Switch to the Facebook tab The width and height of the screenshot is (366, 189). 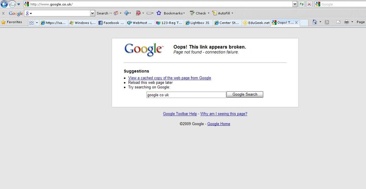(x=112, y=23)
